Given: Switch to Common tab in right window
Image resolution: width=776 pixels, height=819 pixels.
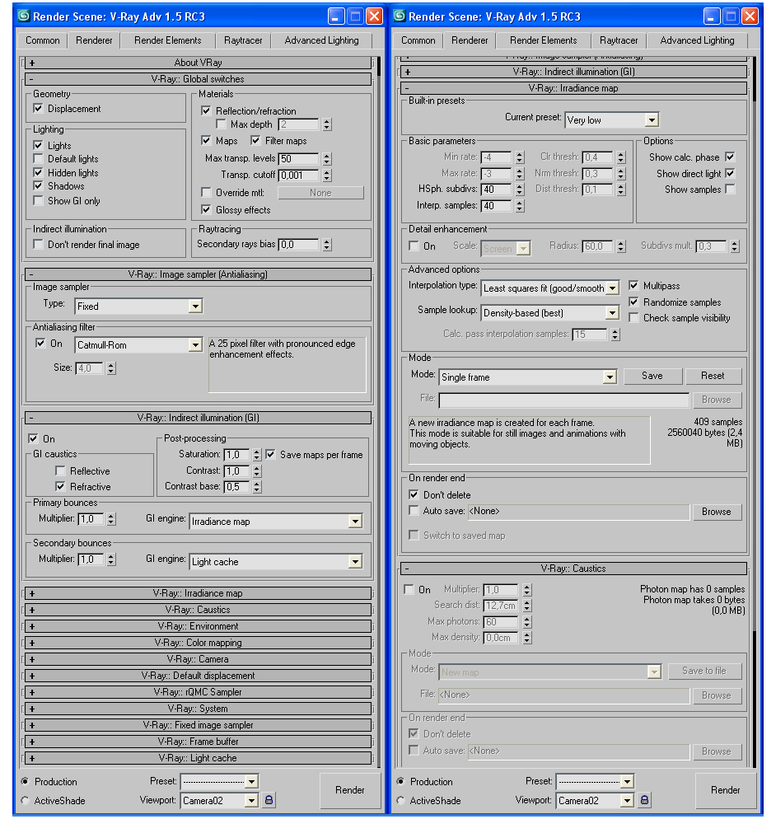Looking at the screenshot, I should click(418, 40).
